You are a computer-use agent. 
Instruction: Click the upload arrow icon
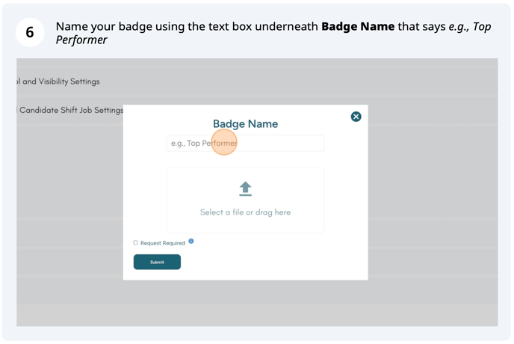coord(245,188)
